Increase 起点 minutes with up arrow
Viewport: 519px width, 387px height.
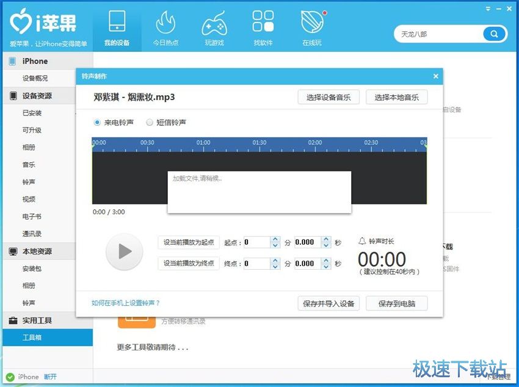coord(275,239)
